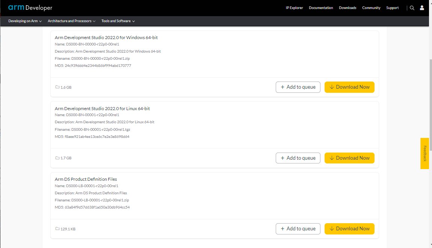Click title 'Arm Development Studio 2022.0 for Windows 64-bit'

[106, 38]
